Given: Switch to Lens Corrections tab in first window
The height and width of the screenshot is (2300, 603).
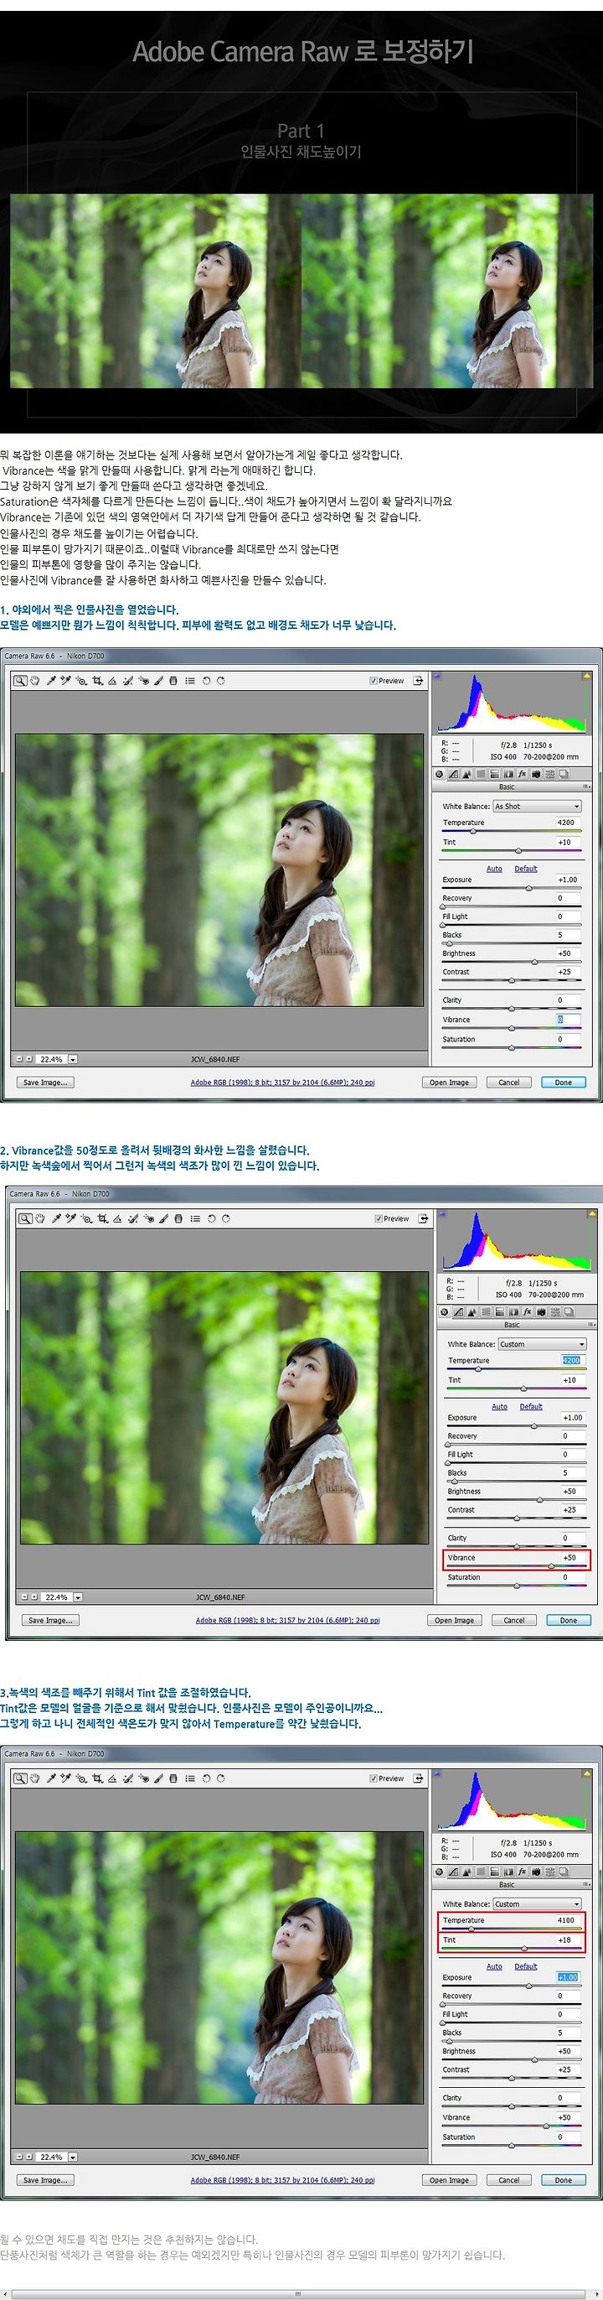Looking at the screenshot, I should point(508,774).
